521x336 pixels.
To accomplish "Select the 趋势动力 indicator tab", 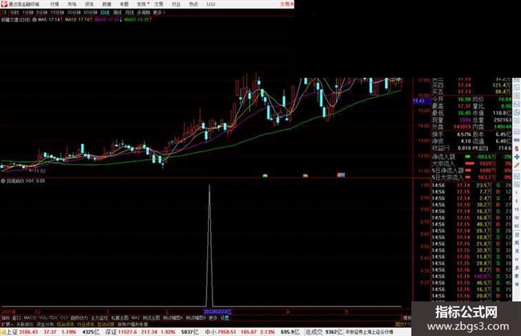I will tap(79, 318).
